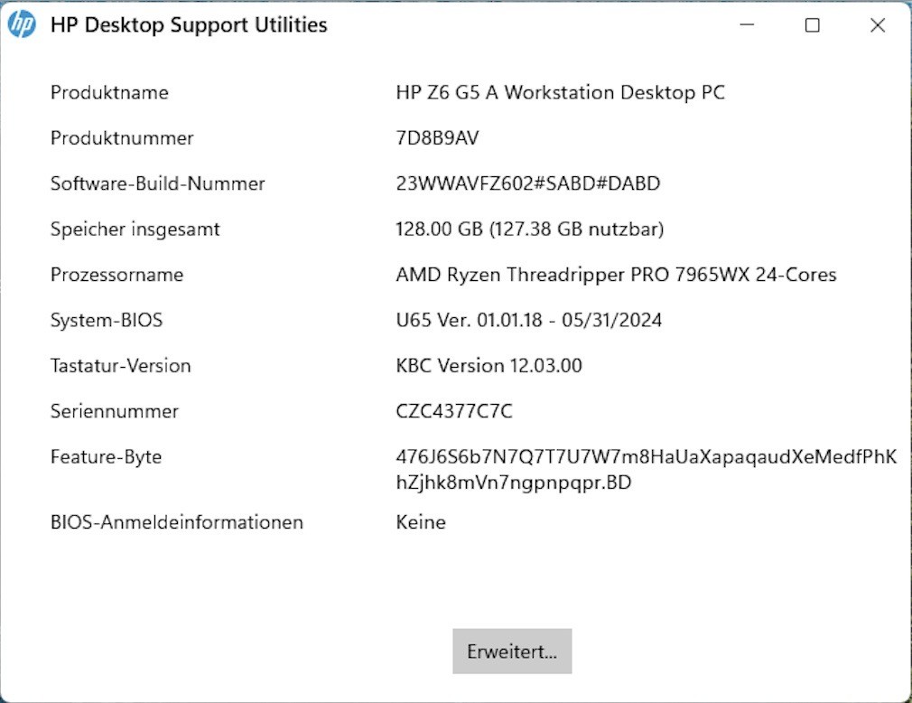This screenshot has width=912, height=703.
Task: Click the 'Seriennummer' label
Action: coord(115,411)
